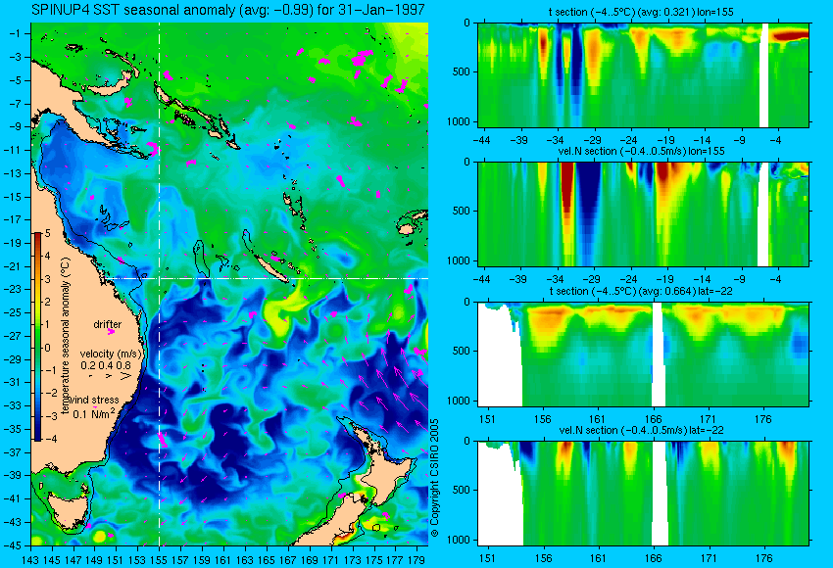This screenshot has width=833, height=568.
Task: Click longitude tick 143 on the map's bottom axis
Action: tap(30, 559)
